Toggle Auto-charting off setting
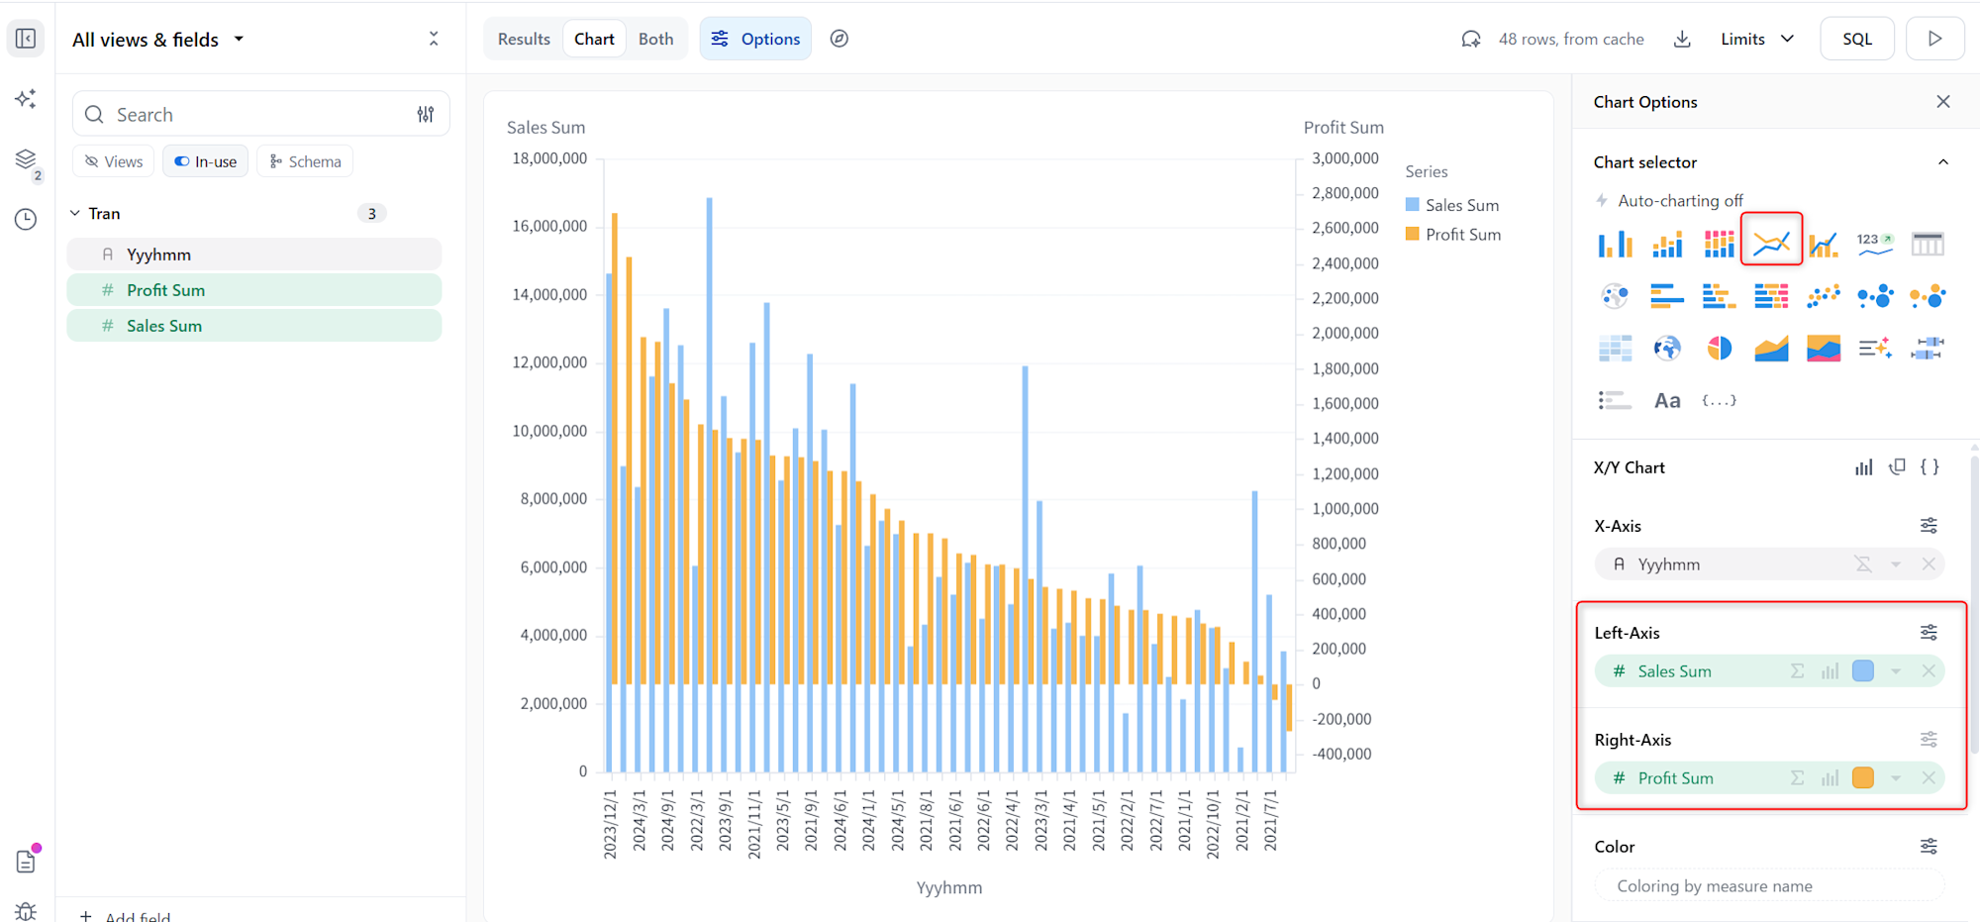The height and width of the screenshot is (922, 1980). (x=1670, y=200)
